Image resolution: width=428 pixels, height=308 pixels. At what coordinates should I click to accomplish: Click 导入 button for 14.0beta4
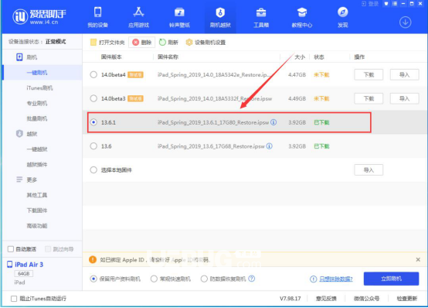click(x=404, y=74)
